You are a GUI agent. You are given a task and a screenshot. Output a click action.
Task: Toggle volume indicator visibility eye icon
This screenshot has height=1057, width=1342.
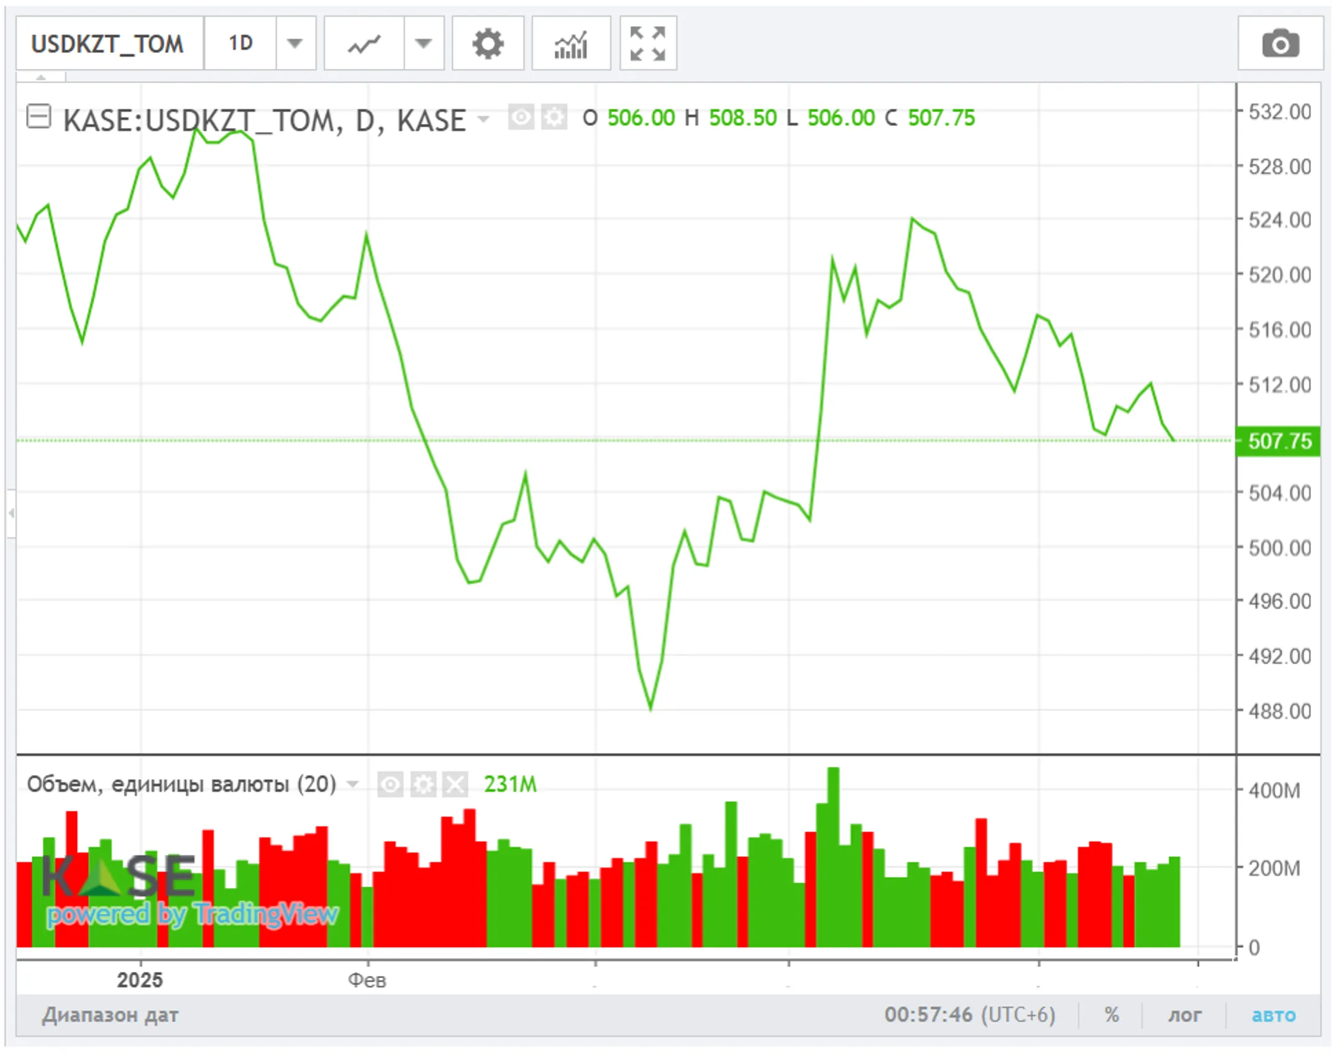390,784
